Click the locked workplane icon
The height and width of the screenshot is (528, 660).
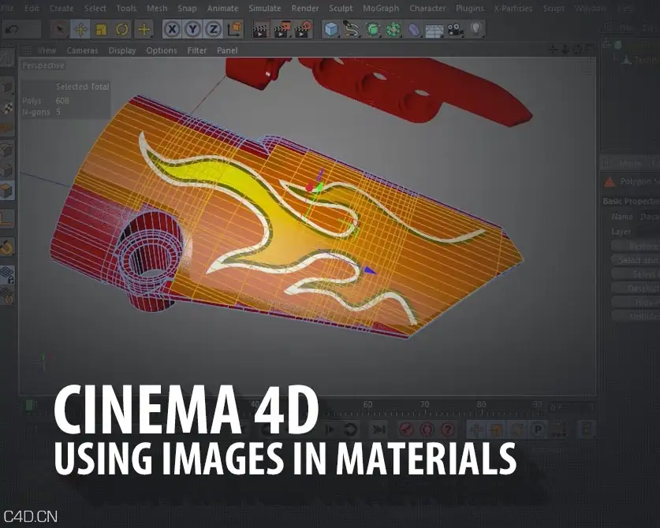(x=7, y=275)
